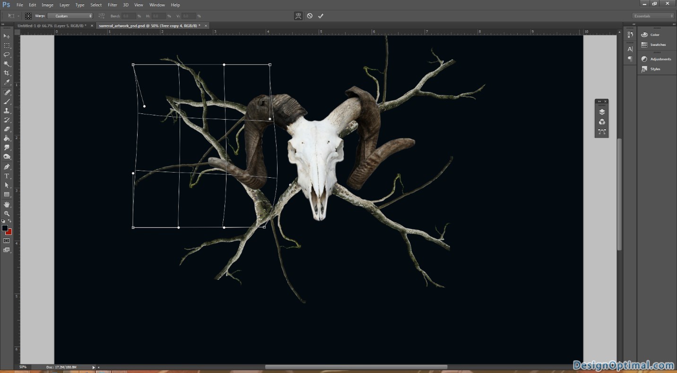Open the Character panel icon
This screenshot has height=373, width=677.
[x=630, y=49]
